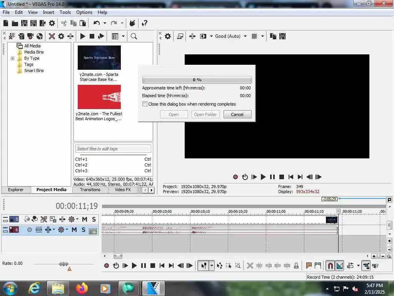Open Views dropdown arrow in Project Media
Screen dimensions: 394x296
coord(124,36)
